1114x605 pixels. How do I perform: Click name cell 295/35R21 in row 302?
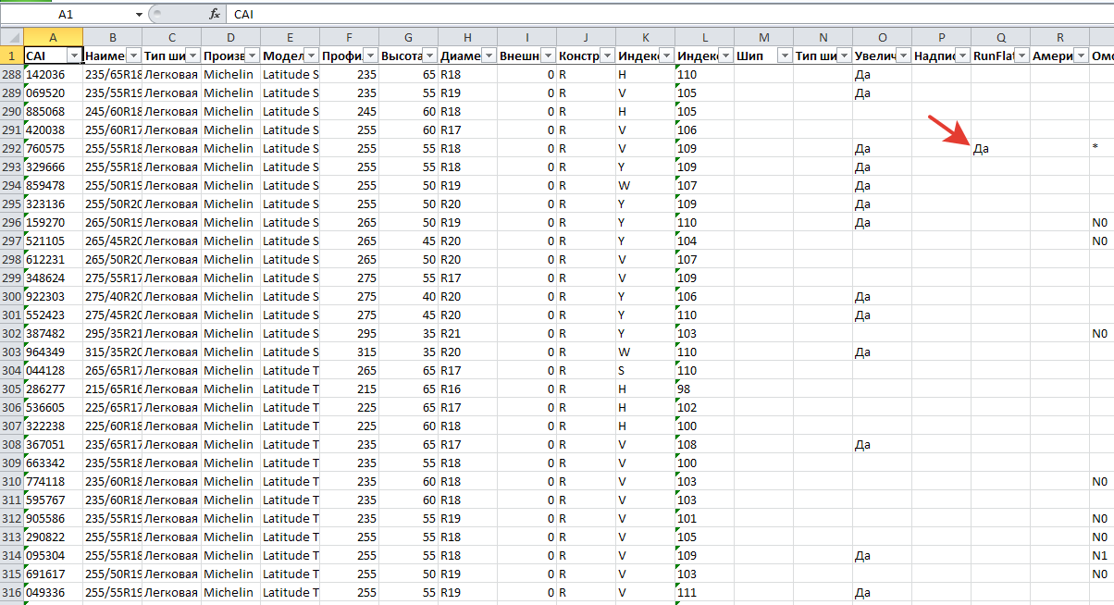click(x=112, y=333)
